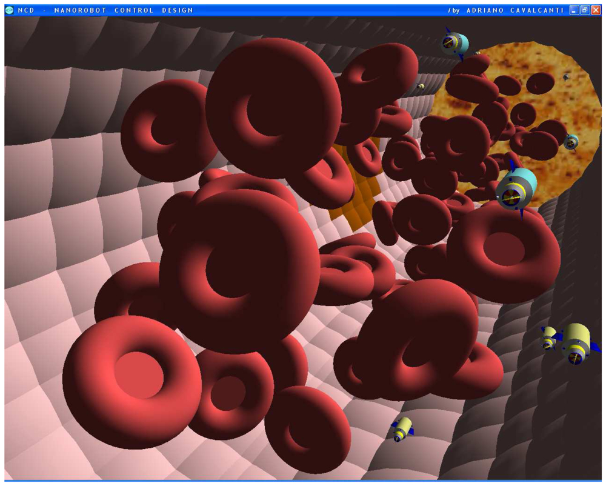Minimize the NCD window

point(574,10)
